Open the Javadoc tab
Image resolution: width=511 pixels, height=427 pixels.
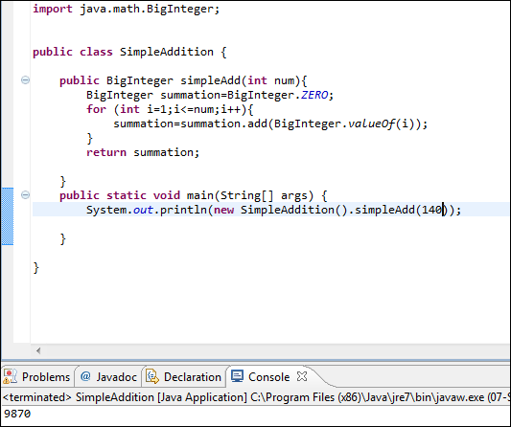pyautogui.click(x=108, y=377)
